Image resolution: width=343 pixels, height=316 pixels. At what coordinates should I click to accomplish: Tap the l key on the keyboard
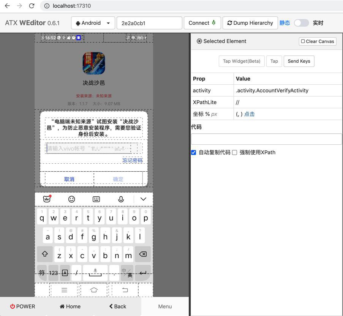[140, 235]
